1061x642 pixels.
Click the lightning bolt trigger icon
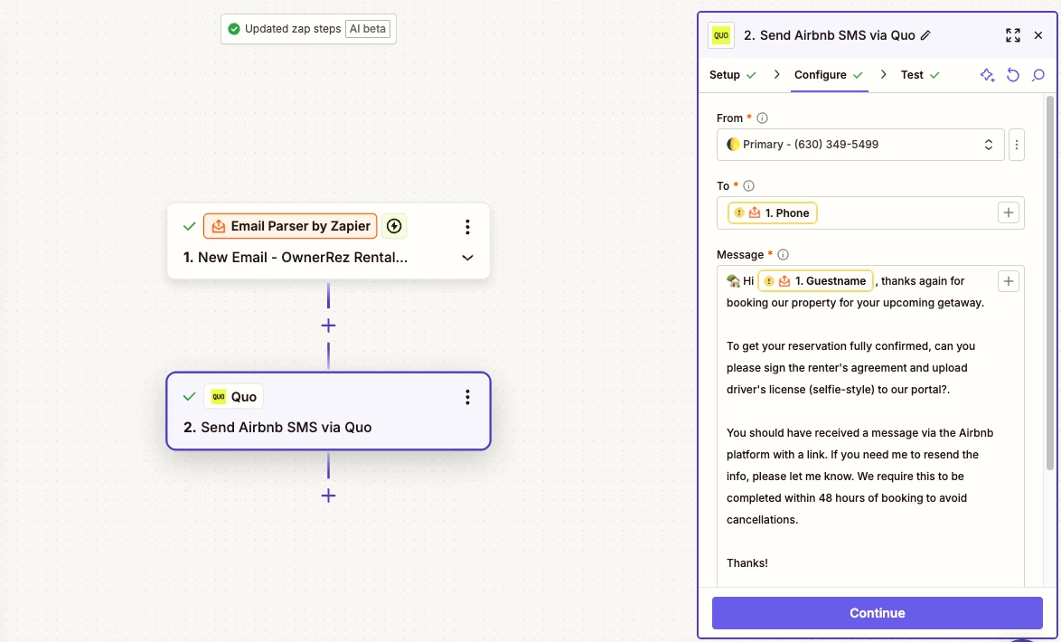pyautogui.click(x=394, y=226)
